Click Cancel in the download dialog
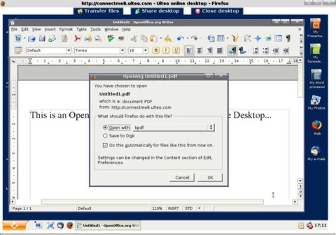336x235 pixels. click(182, 177)
